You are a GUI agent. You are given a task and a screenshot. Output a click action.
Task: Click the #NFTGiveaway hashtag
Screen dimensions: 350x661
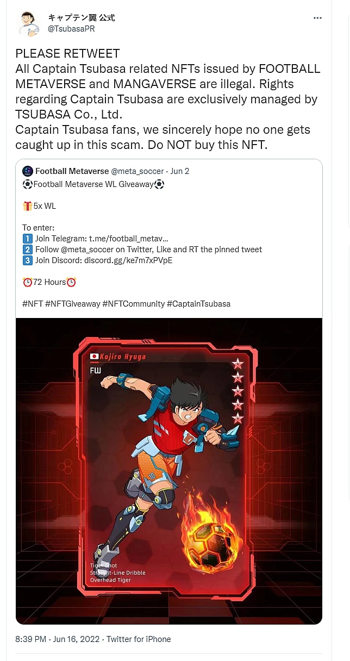click(72, 304)
